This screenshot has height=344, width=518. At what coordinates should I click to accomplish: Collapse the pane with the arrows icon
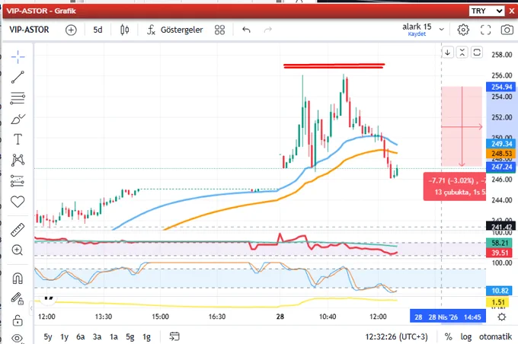pos(462,53)
